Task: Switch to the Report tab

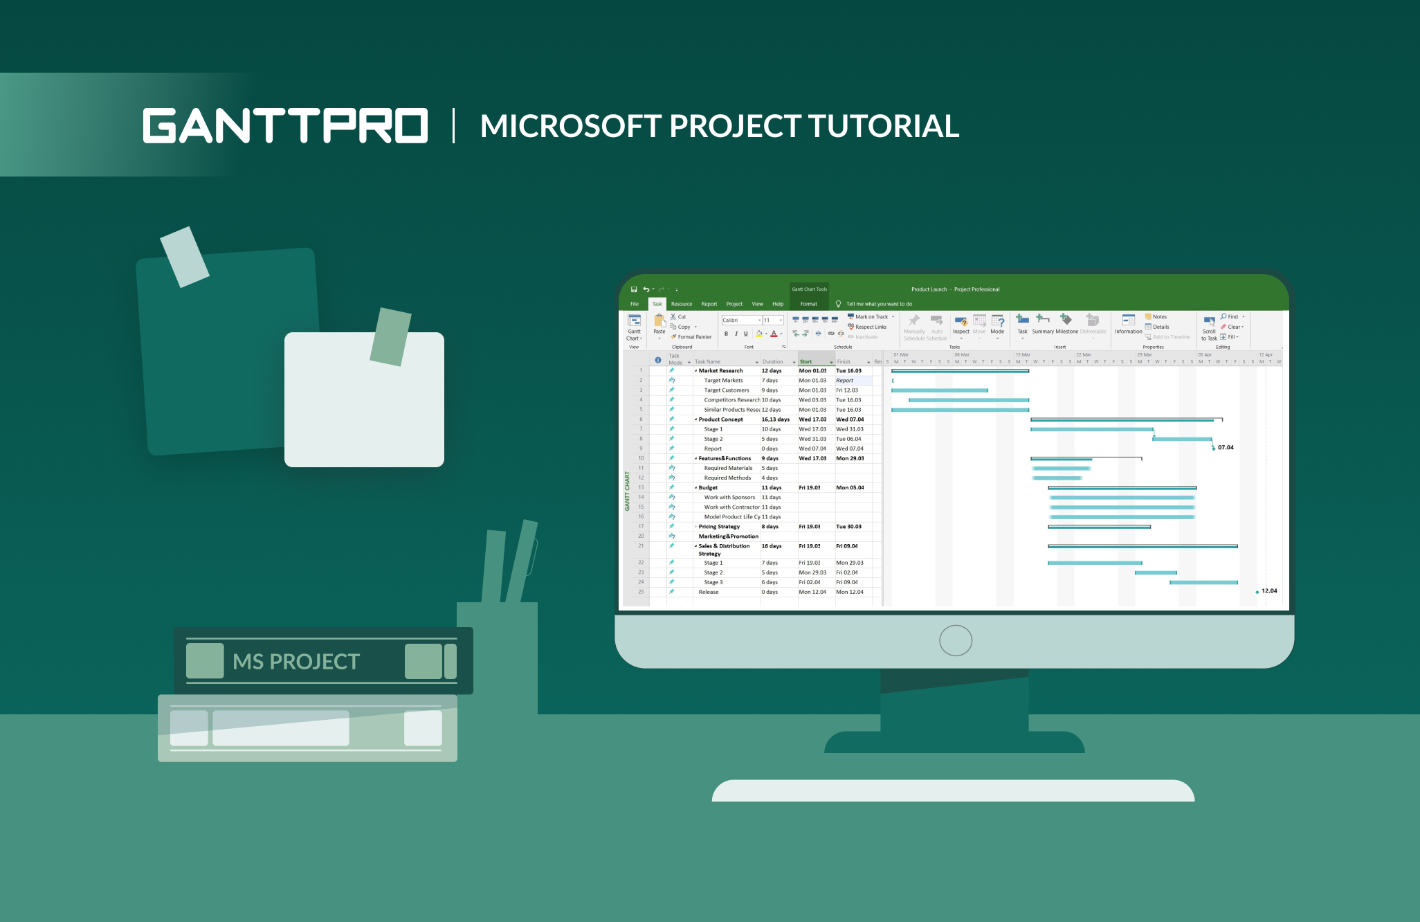Action: (x=709, y=304)
